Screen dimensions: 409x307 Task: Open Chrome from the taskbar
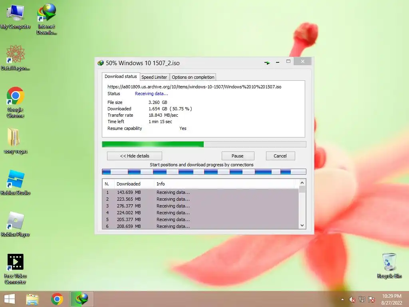57,299
